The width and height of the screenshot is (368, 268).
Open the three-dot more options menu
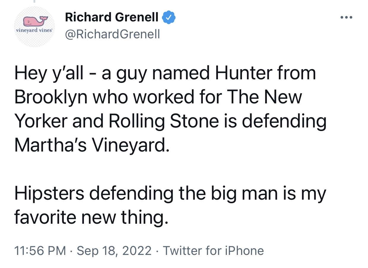(346, 18)
